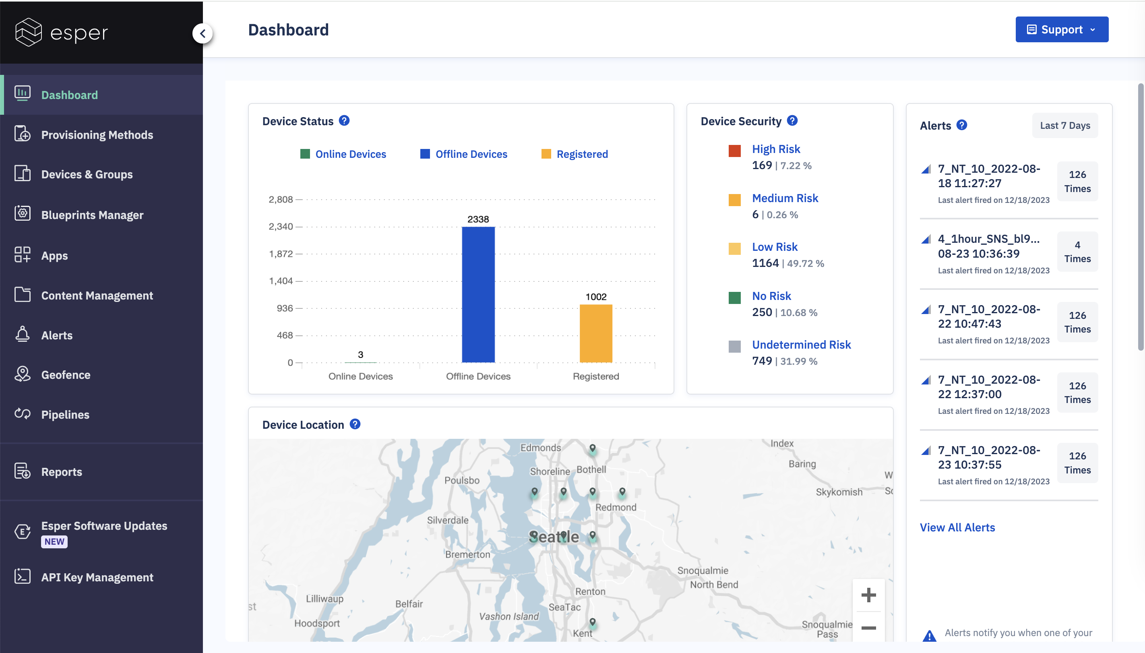Open the Device Security help tooltip
Screen dimensions: 1145x653
point(792,120)
